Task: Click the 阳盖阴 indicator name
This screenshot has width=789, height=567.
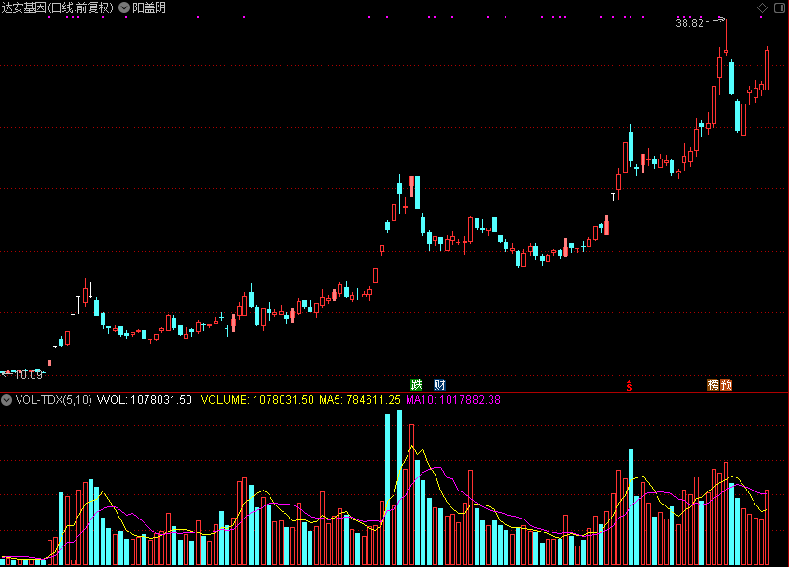Action: 149,7
